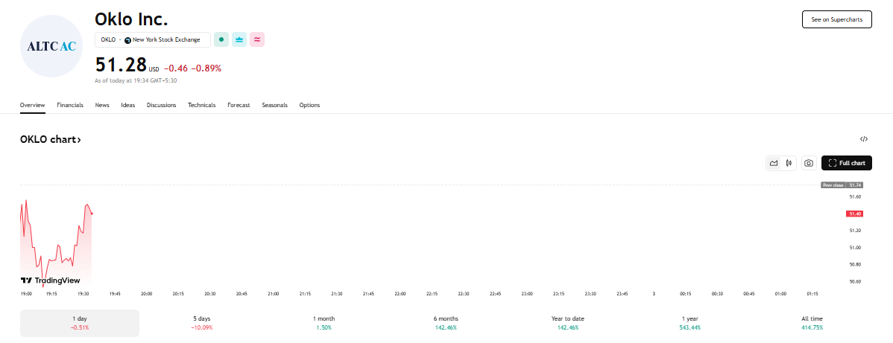Open the OKLO chart heading link

(x=51, y=139)
